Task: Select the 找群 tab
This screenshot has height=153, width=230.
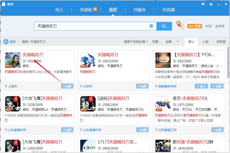Action: click(113, 10)
